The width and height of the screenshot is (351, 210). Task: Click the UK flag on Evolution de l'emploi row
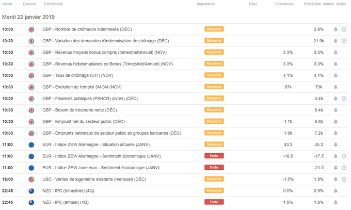click(31, 87)
